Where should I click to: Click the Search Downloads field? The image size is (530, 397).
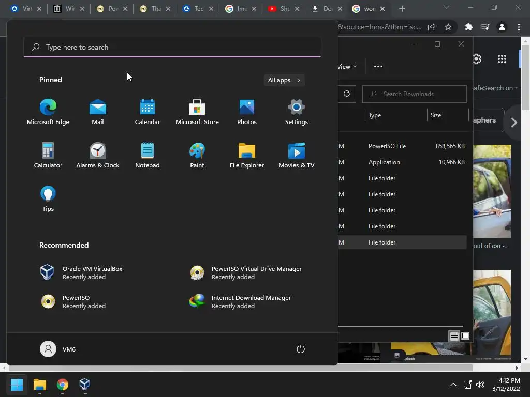point(415,94)
